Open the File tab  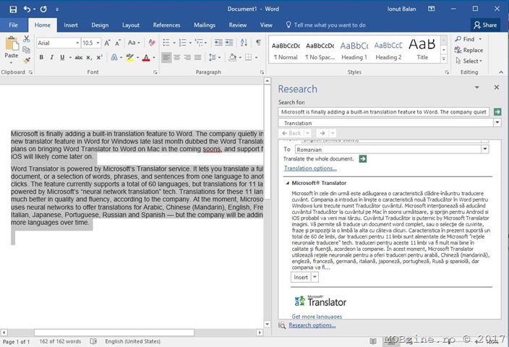click(13, 25)
